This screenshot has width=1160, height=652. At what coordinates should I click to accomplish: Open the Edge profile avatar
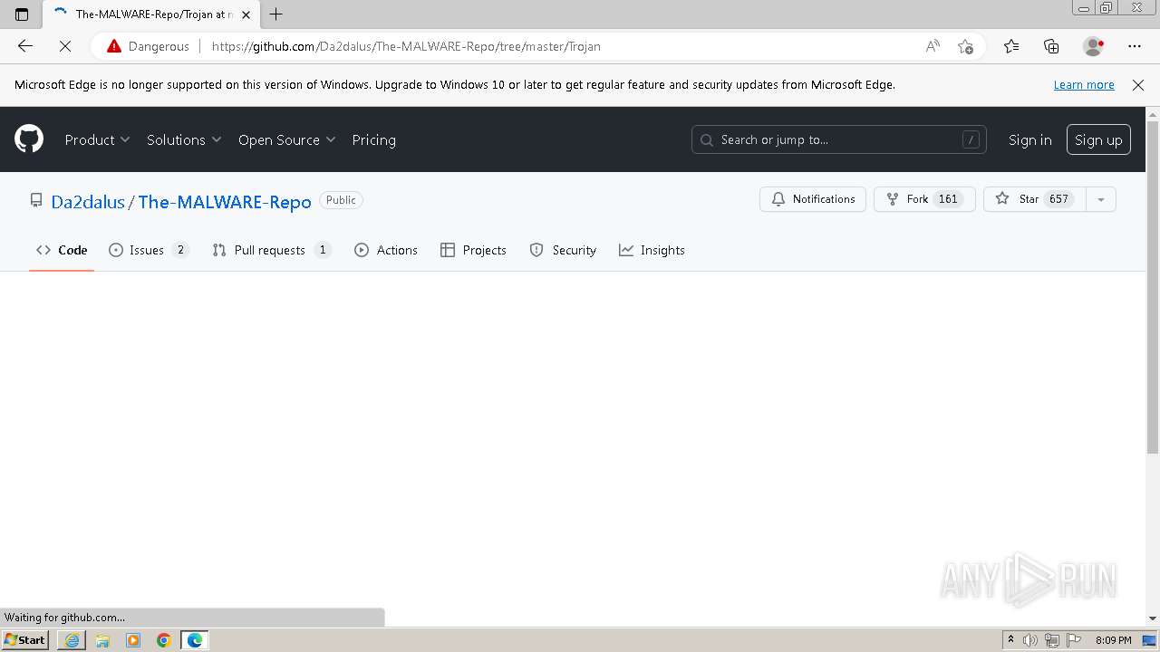coord(1093,46)
